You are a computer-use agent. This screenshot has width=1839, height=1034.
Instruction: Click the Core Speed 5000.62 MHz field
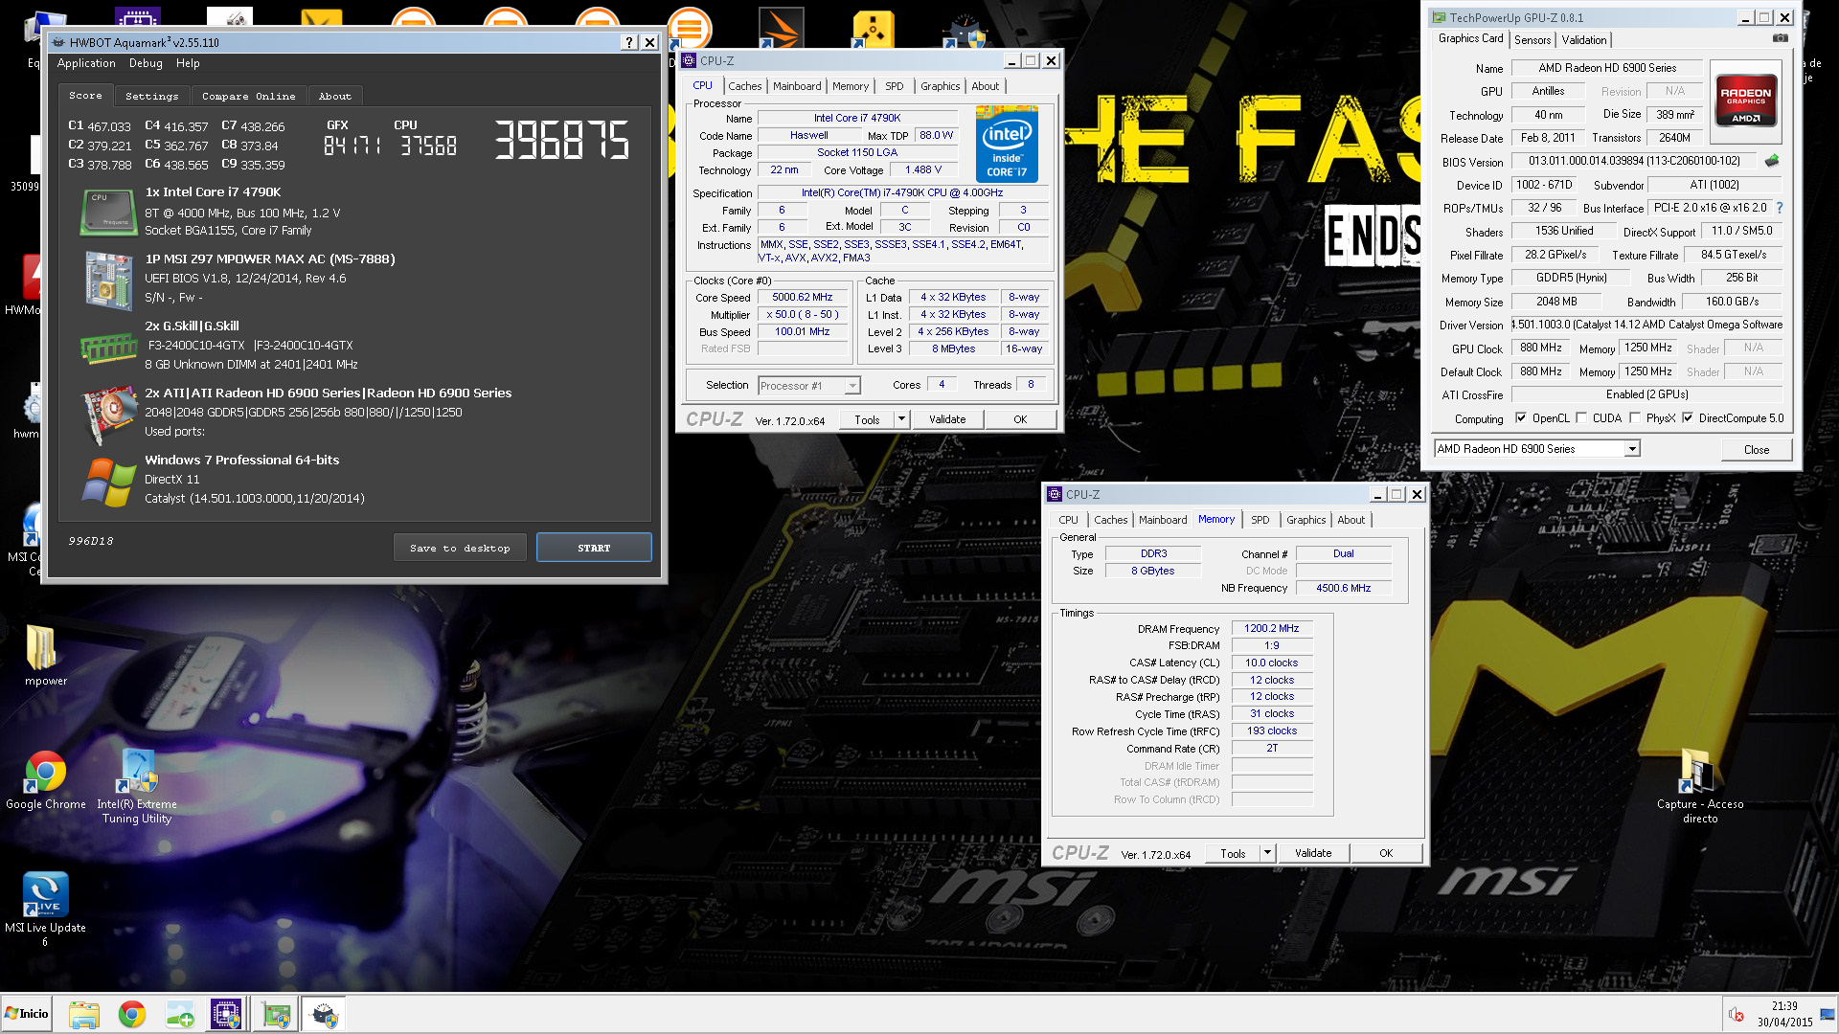(x=803, y=298)
